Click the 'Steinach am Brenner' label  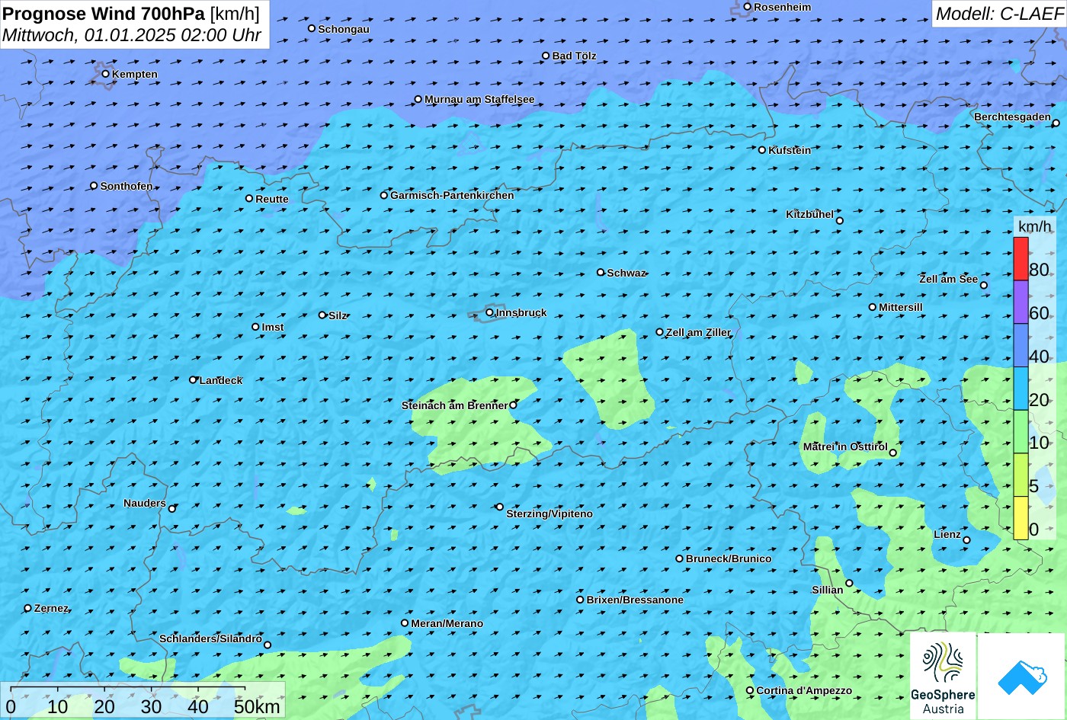[454, 405]
